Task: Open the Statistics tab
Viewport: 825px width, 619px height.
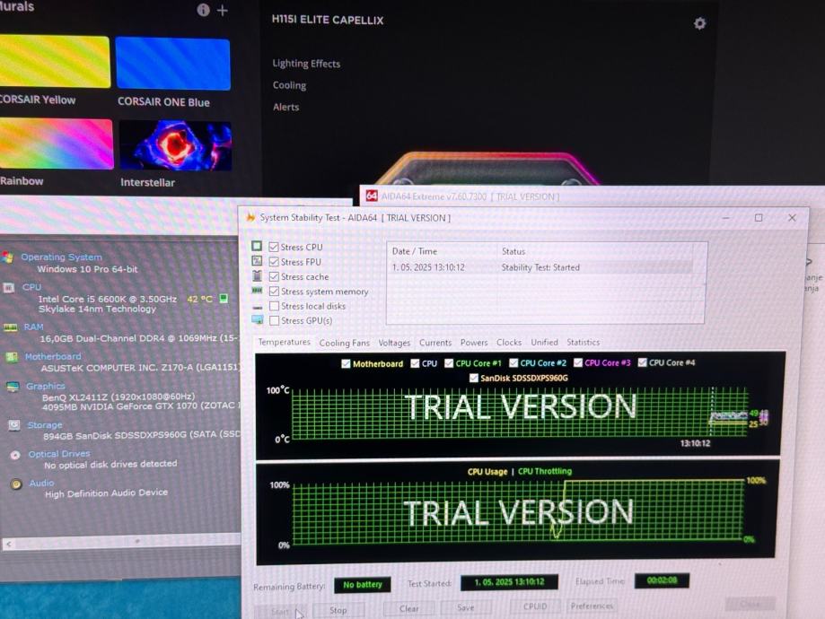Action: coord(583,342)
